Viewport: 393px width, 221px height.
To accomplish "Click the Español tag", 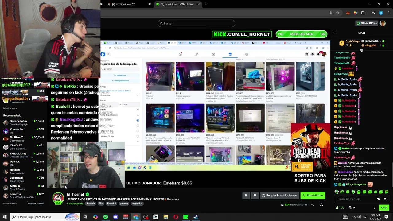I will (x=111, y=203).
